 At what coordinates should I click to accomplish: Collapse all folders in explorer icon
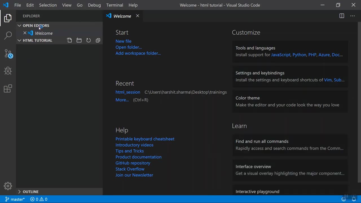pos(98,40)
